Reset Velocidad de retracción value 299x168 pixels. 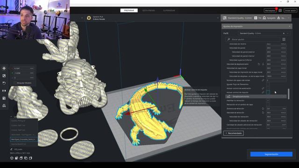263,113
